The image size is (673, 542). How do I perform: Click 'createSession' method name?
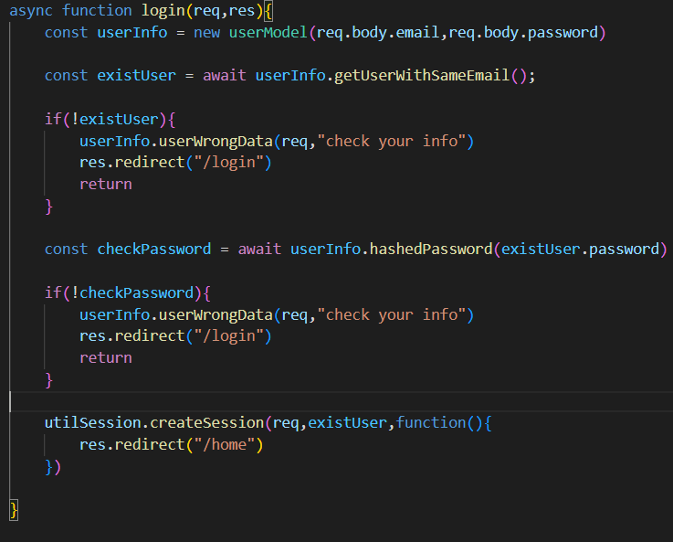click(x=207, y=423)
